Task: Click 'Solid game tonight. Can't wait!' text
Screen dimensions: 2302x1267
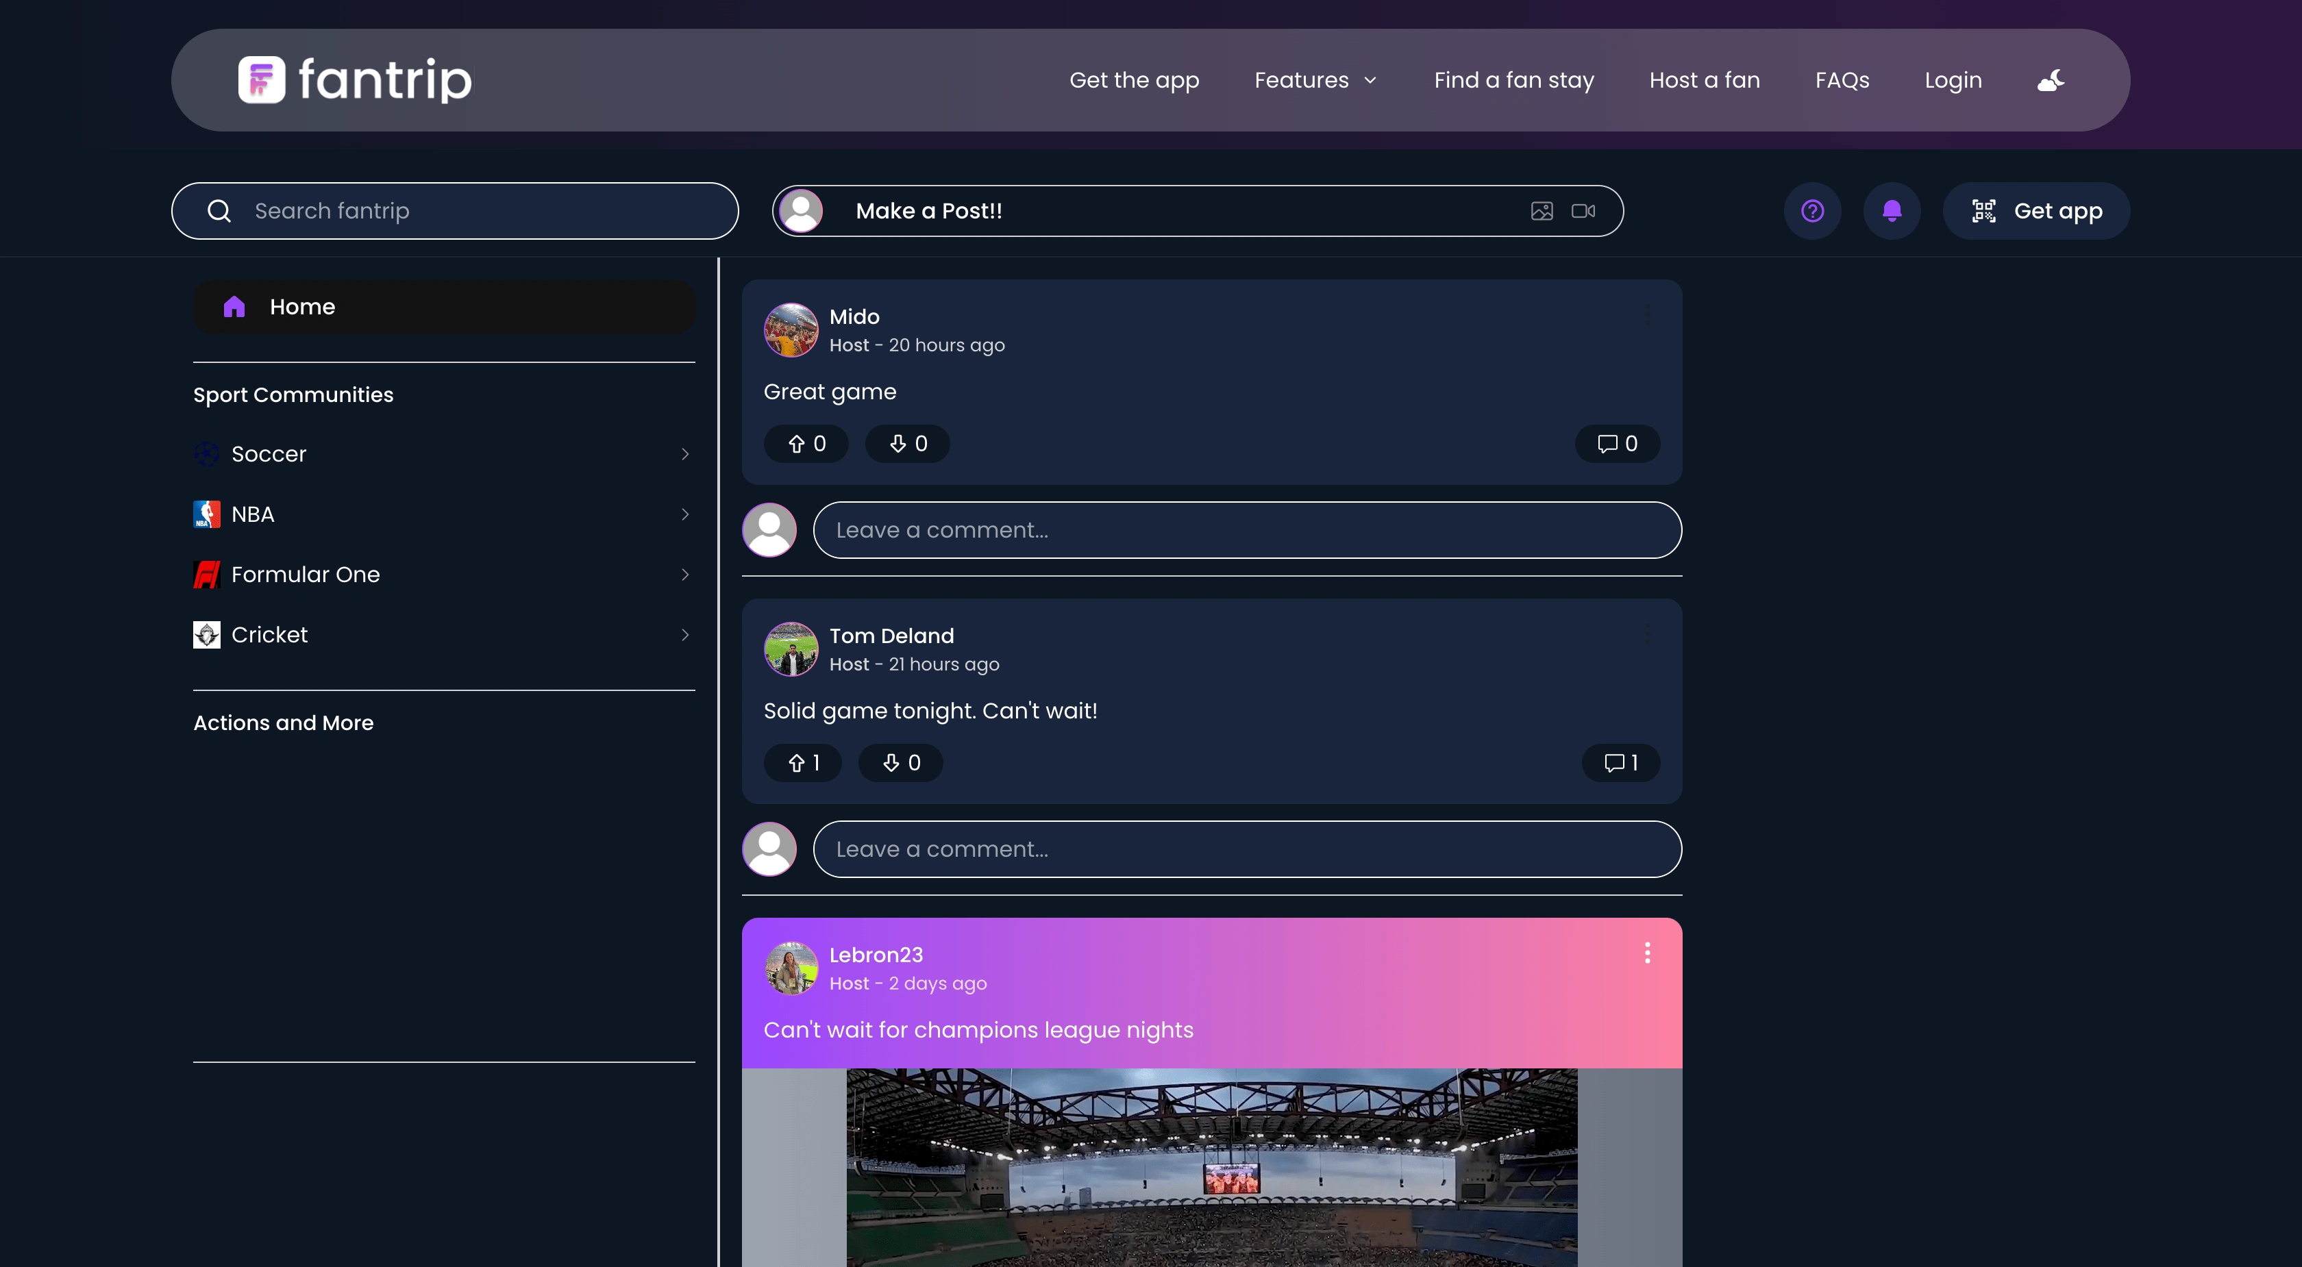Action: pos(930,710)
